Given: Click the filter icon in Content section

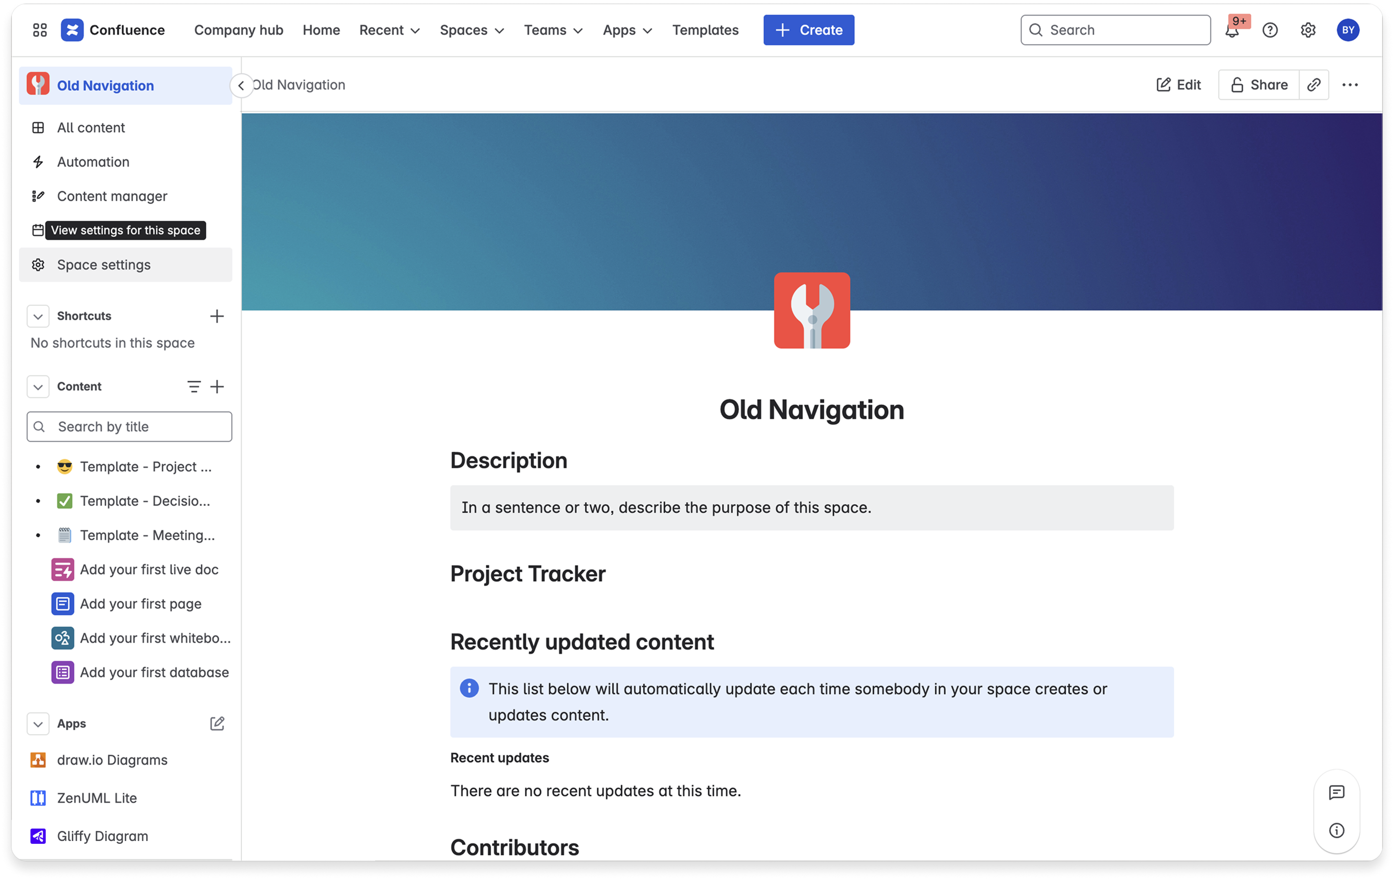Looking at the screenshot, I should (194, 387).
